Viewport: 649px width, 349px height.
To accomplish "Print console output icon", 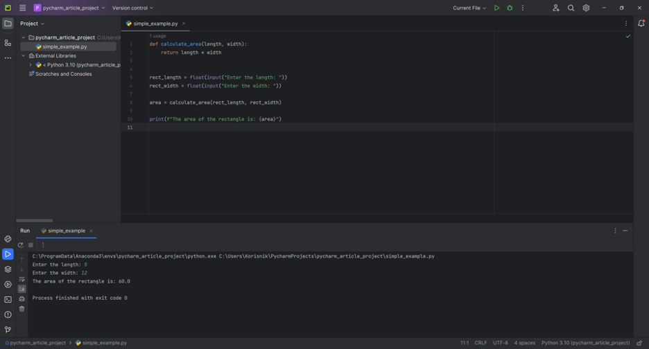I will tap(22, 298).
